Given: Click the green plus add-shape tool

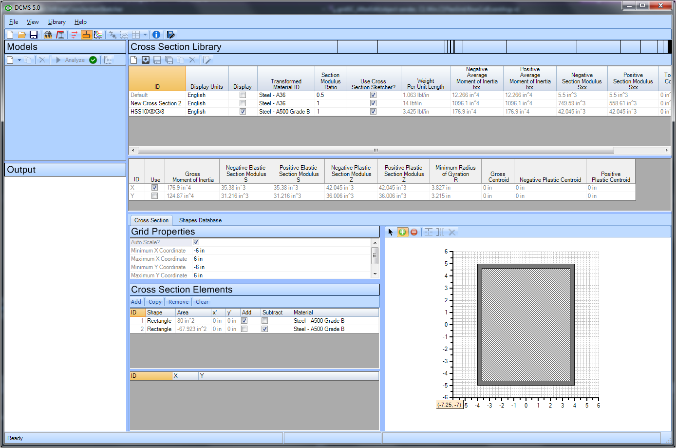Looking at the screenshot, I should (402, 232).
